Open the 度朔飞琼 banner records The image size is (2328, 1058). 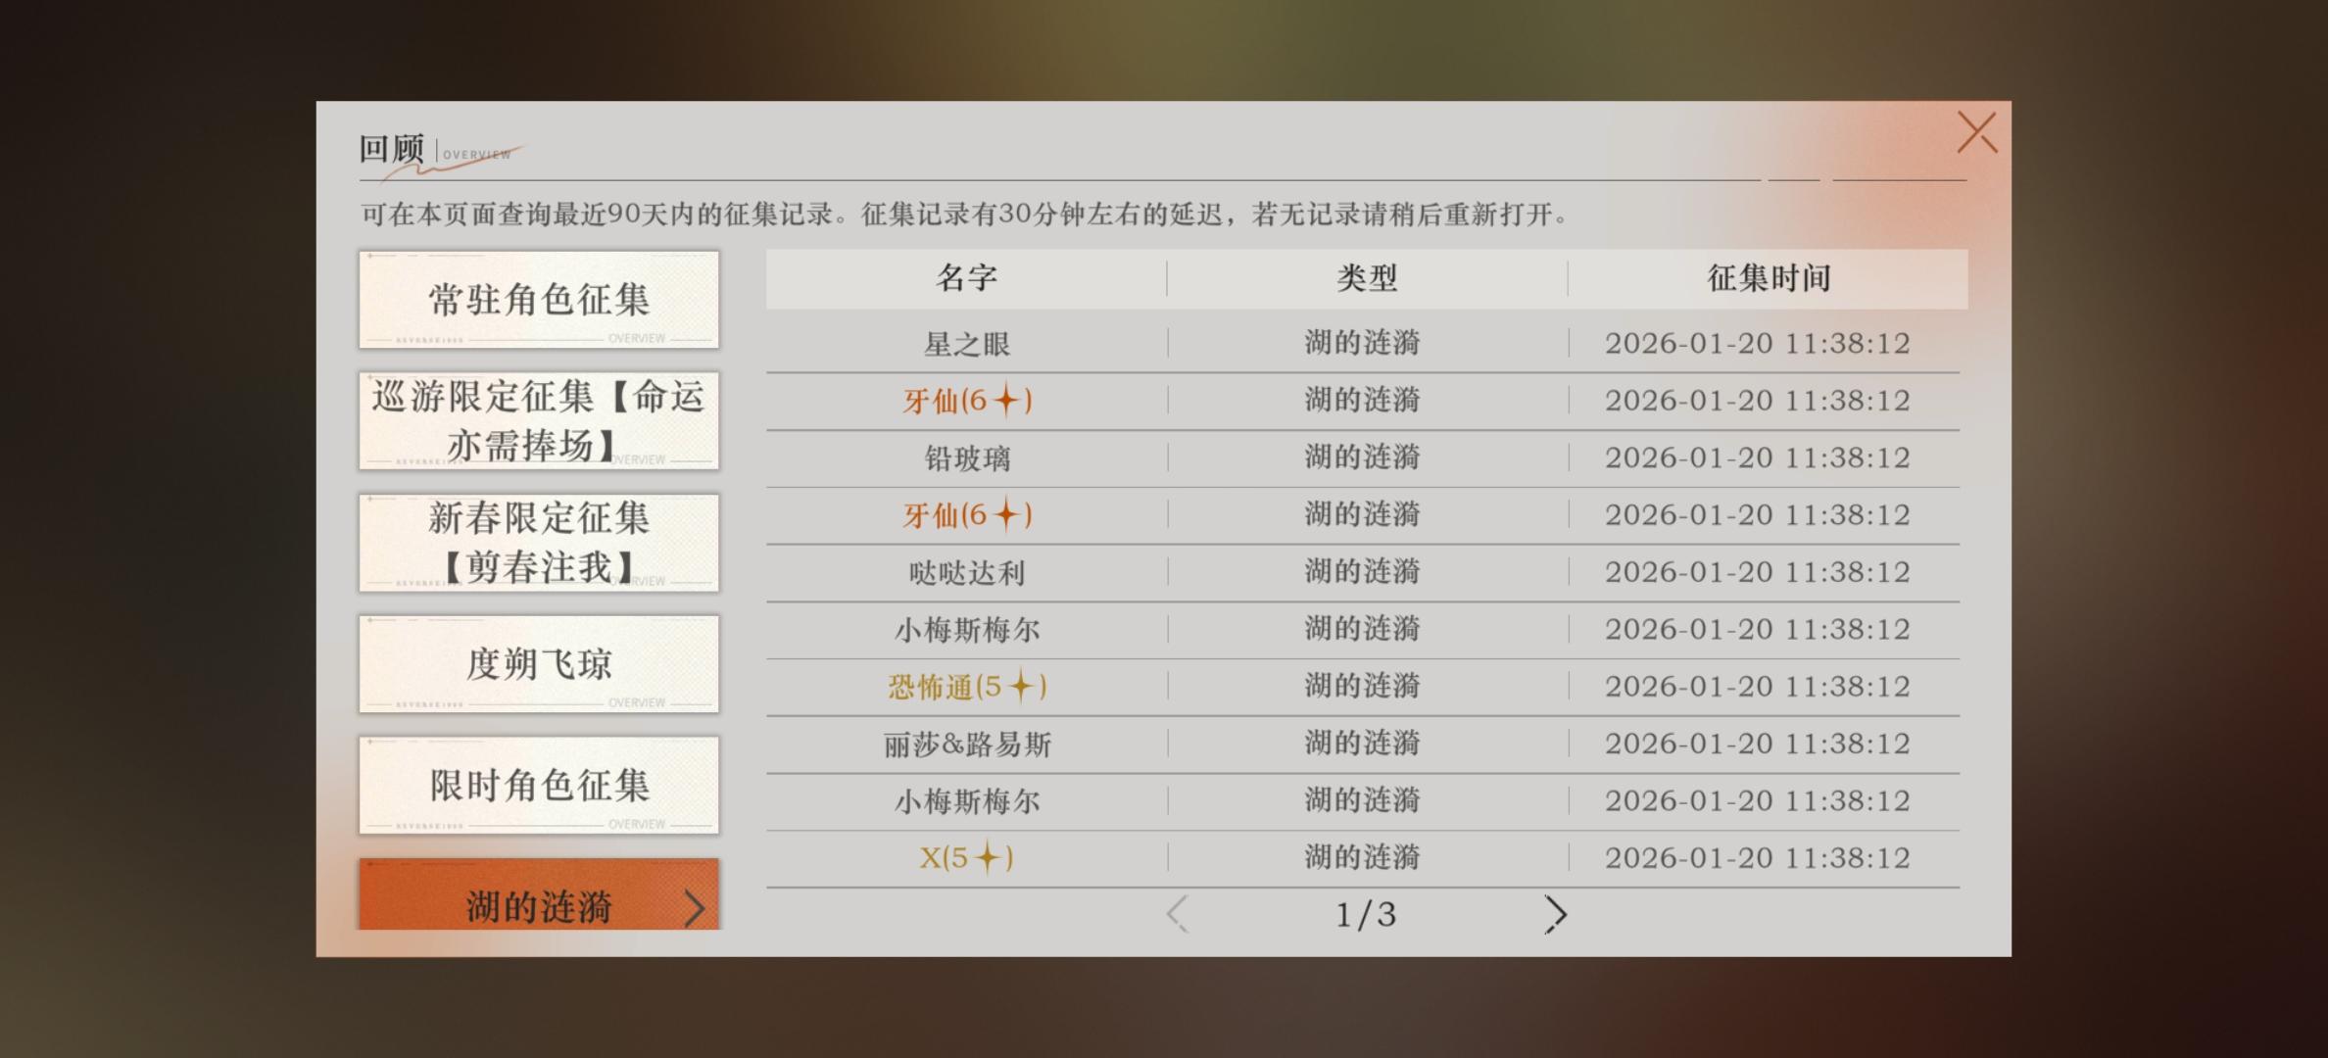coord(539,663)
